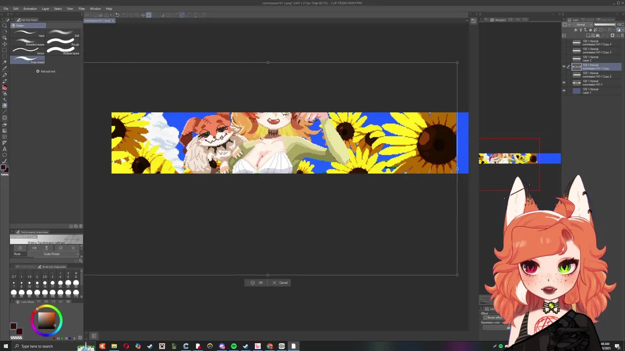Click inside the color wheel square
Viewport: 625px width, 351px height.
click(x=46, y=320)
